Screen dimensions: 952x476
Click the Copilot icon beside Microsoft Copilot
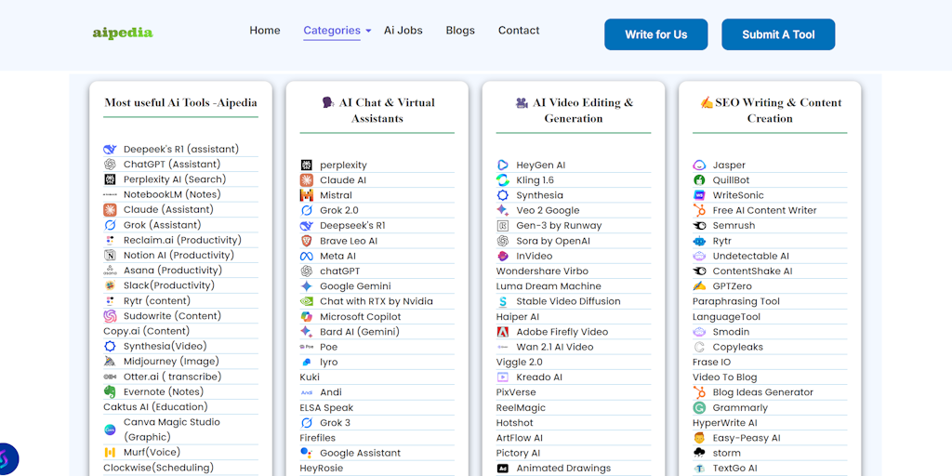(307, 317)
